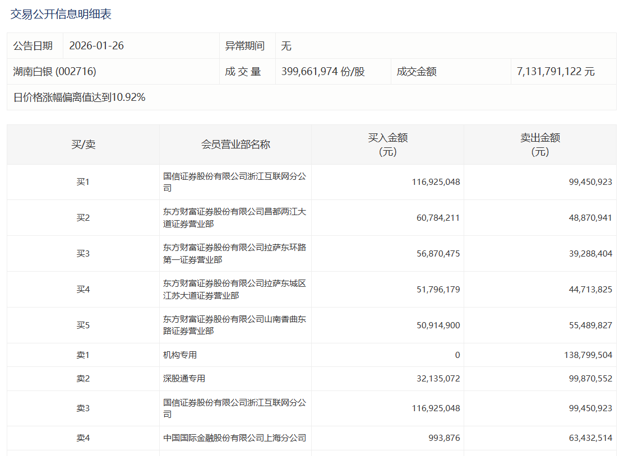Click 中国国际金融股份有限公司上海分公司 entry
This screenshot has width=624, height=456.
point(235,439)
